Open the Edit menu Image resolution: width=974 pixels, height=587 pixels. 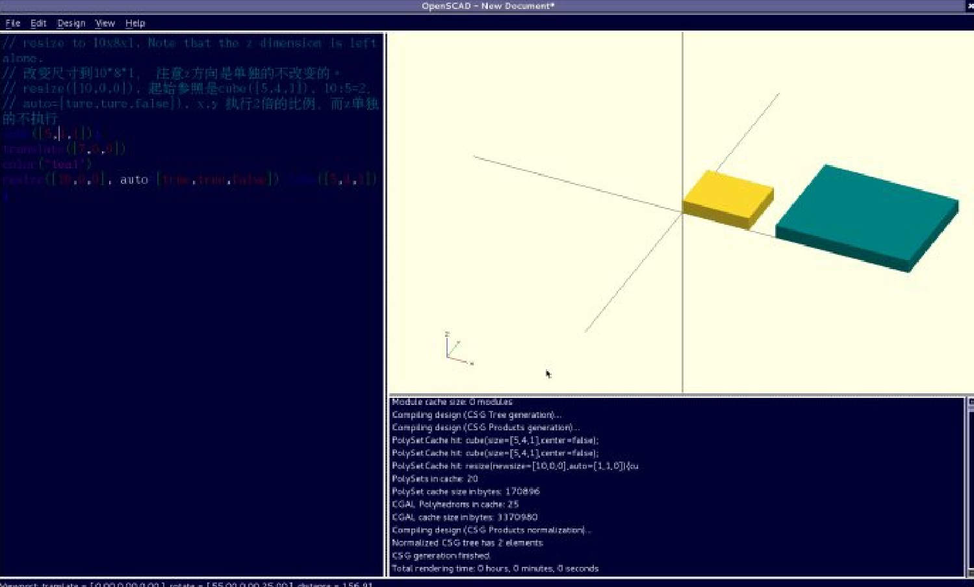coord(38,23)
